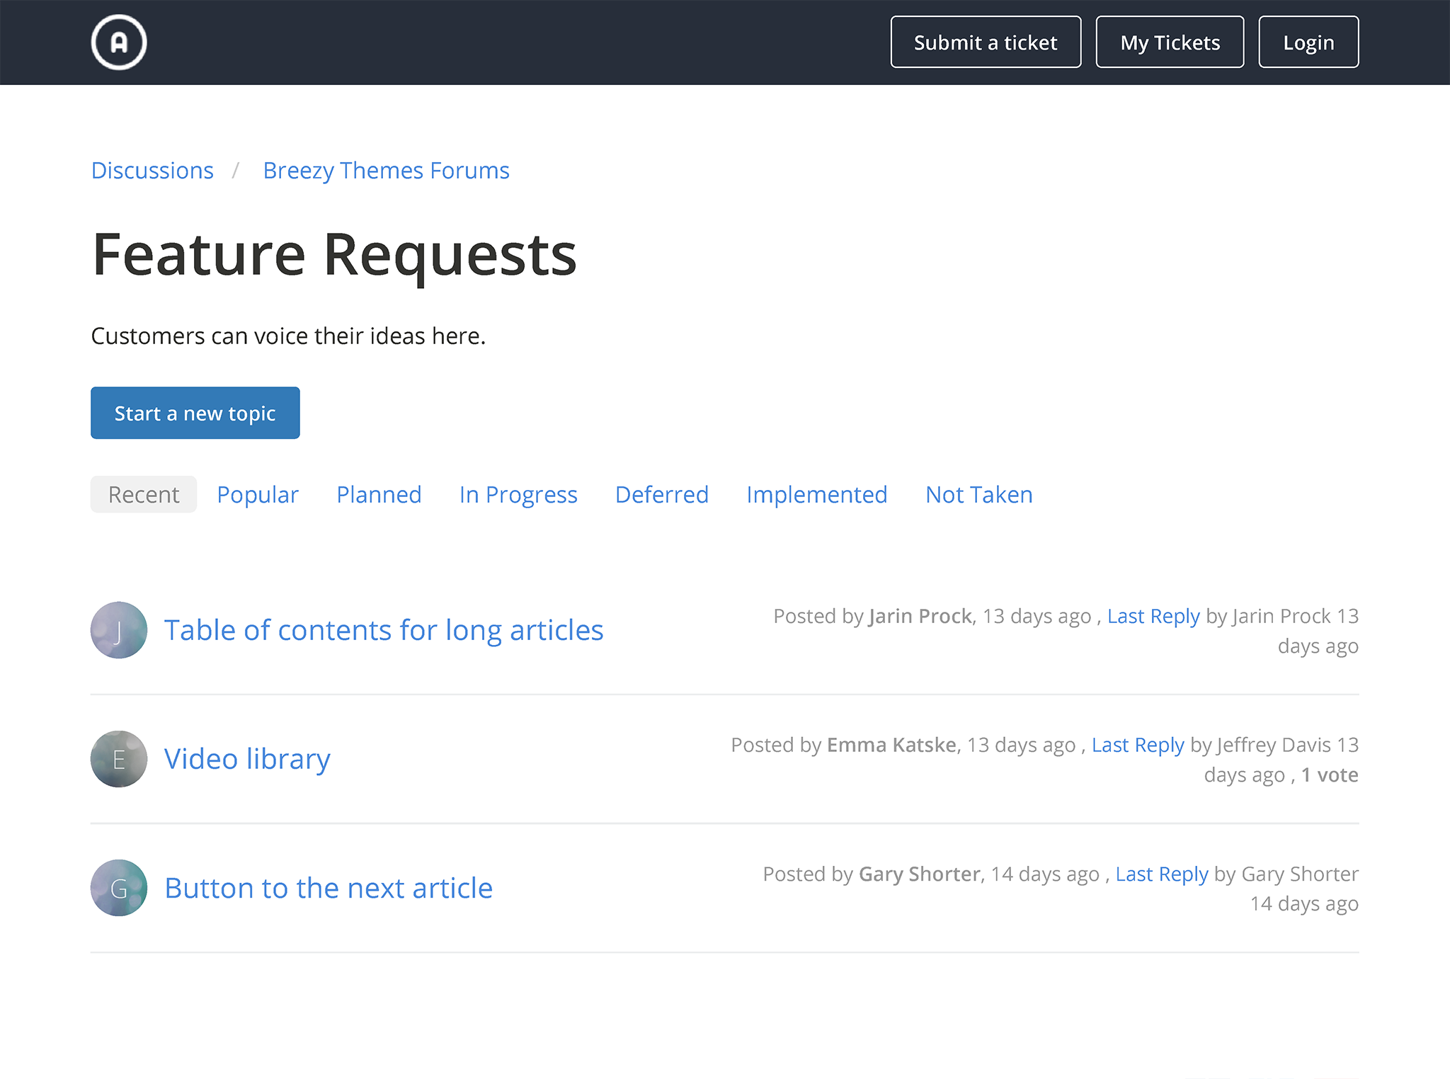Click the '1 vote' text
Screen dimensions: 1450x1079
[x=1330, y=775]
